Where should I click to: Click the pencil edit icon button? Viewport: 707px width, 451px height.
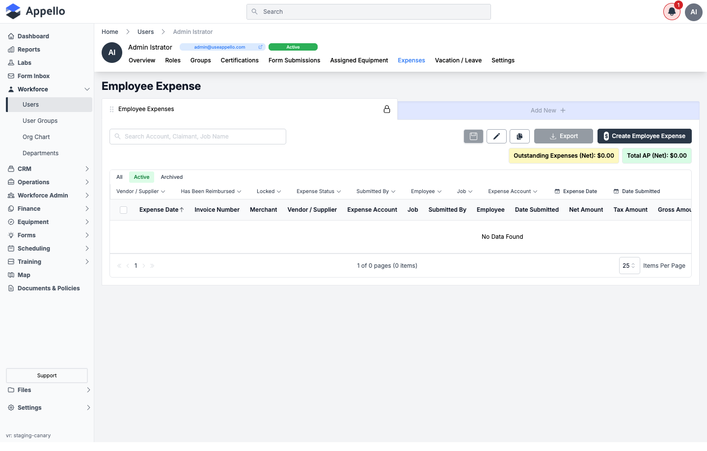tap(496, 136)
